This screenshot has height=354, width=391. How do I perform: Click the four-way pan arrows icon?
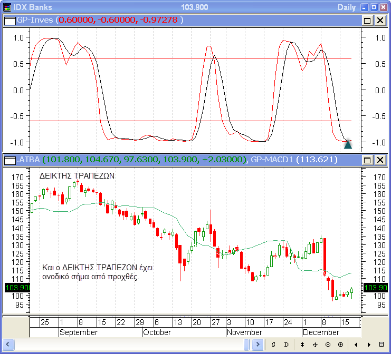315,345
